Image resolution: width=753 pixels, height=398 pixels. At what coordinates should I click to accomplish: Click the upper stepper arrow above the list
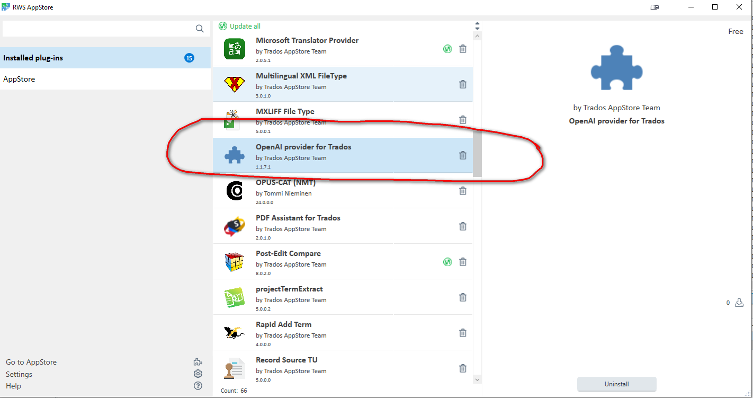477,23
